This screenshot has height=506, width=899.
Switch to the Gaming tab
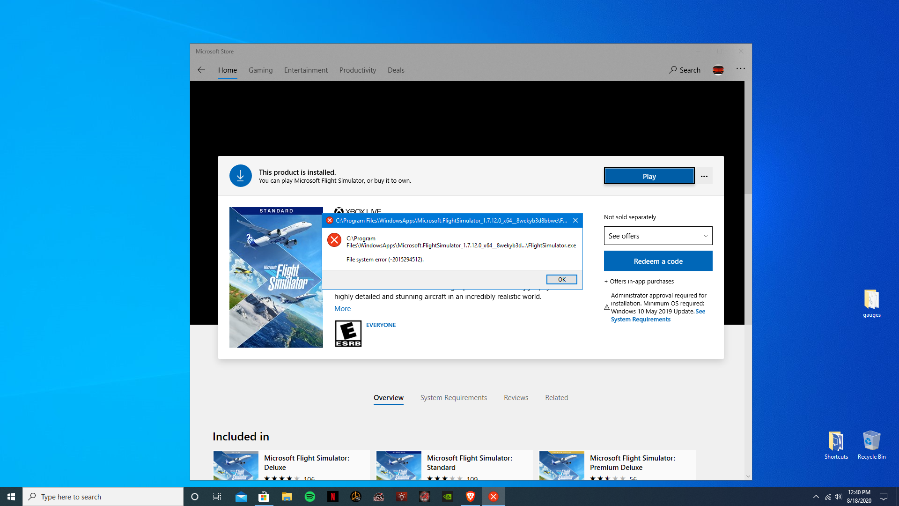pyautogui.click(x=260, y=70)
